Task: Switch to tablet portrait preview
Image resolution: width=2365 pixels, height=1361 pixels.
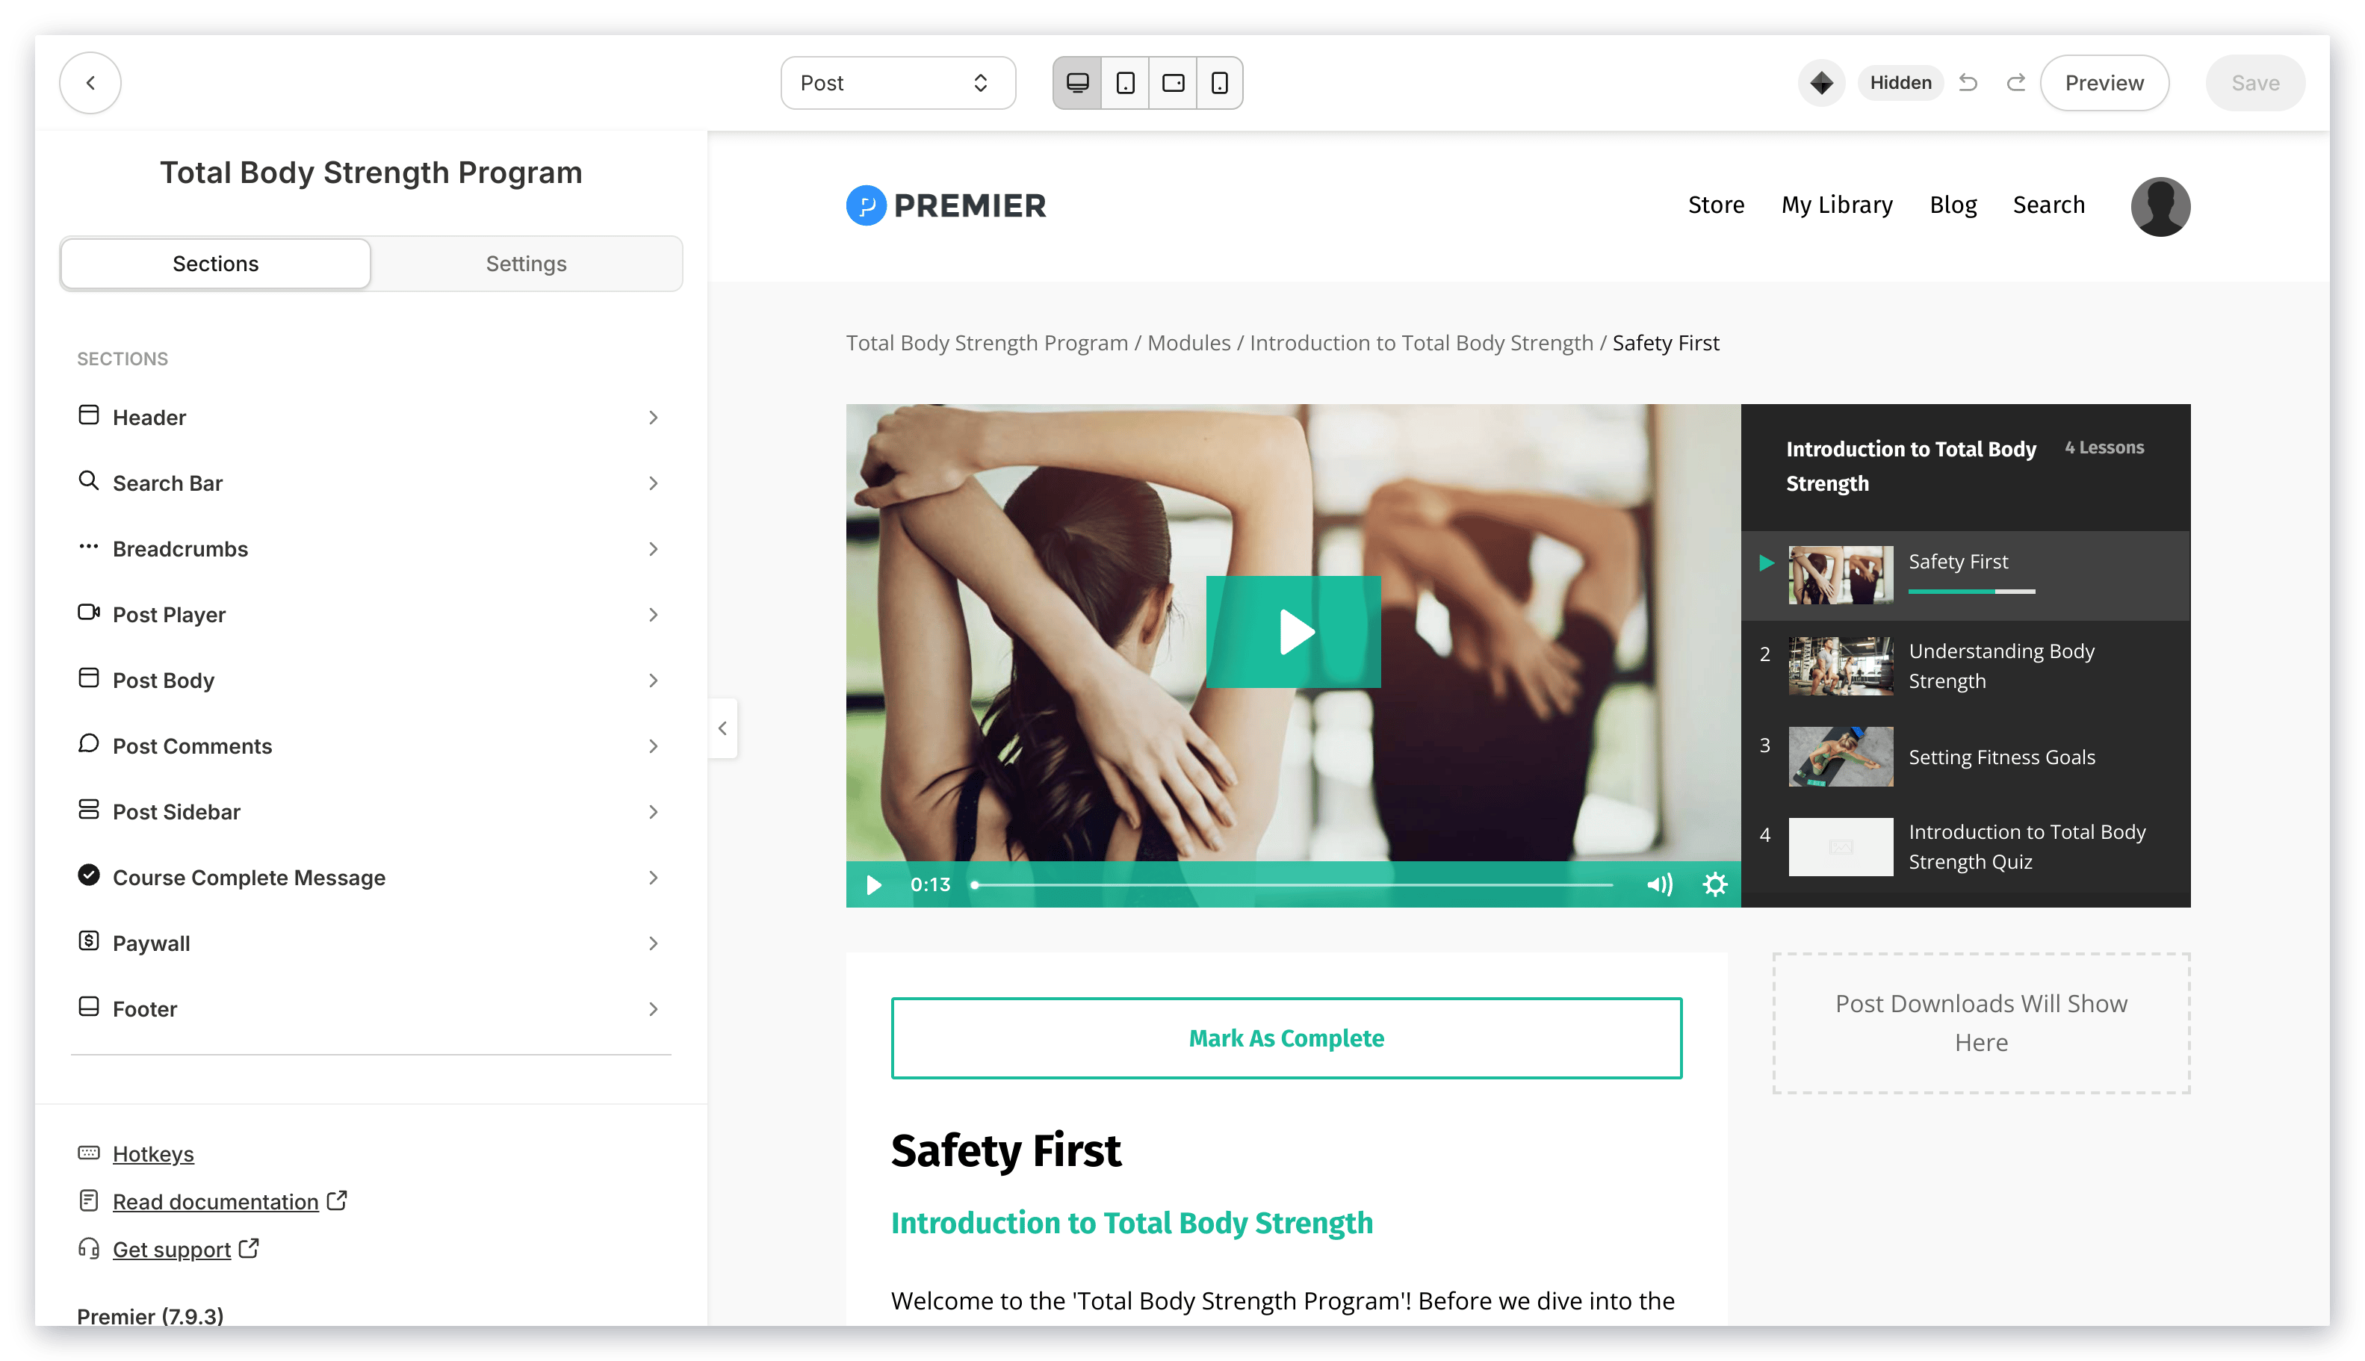Action: coord(1126,82)
